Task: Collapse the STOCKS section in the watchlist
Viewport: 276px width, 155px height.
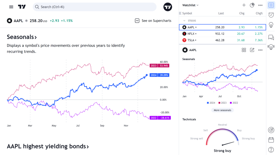Action: point(185,20)
